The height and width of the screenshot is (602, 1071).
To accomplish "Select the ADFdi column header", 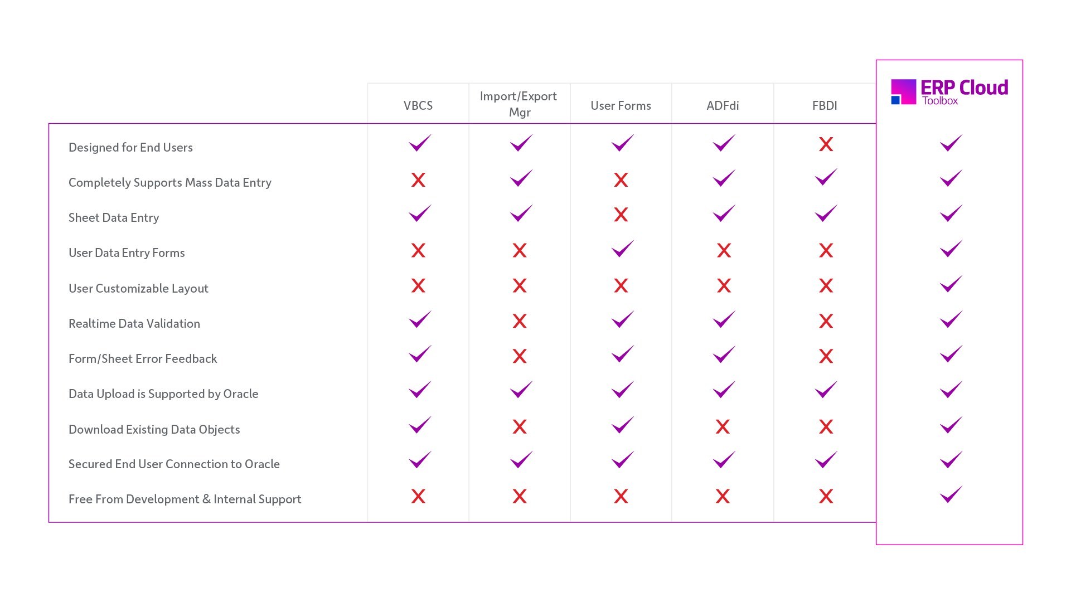I will click(x=723, y=105).
